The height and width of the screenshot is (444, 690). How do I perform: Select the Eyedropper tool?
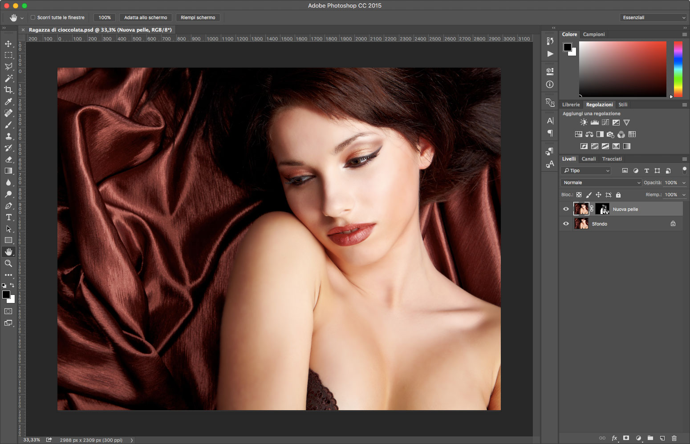(8, 101)
